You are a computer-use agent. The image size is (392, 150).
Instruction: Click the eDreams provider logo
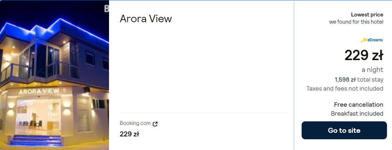(372, 40)
